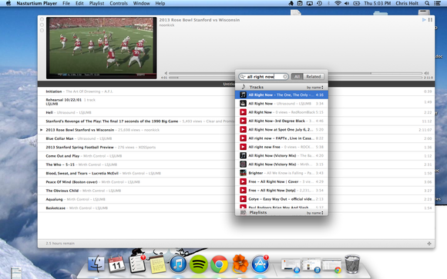This screenshot has width=447, height=279.
Task: Select Come Out and Play track
Action: [237, 156]
